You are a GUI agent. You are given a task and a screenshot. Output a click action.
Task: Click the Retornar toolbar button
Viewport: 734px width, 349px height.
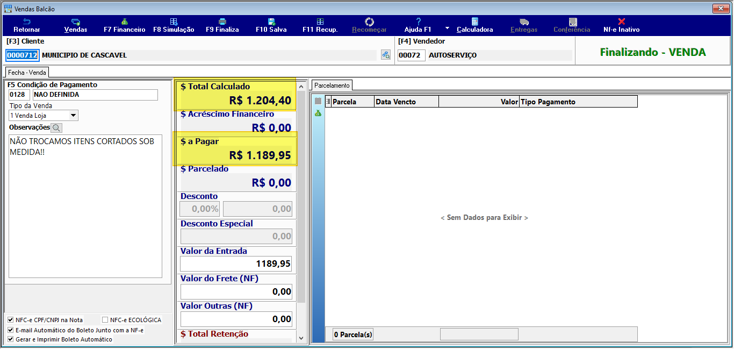[x=27, y=25]
